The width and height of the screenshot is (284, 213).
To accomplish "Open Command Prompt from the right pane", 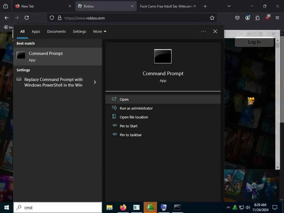I will 163,99.
